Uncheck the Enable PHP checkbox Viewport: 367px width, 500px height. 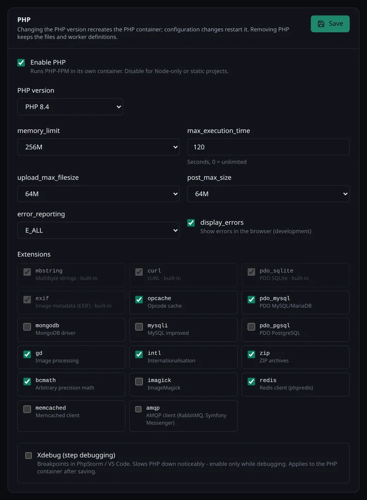[x=21, y=63]
